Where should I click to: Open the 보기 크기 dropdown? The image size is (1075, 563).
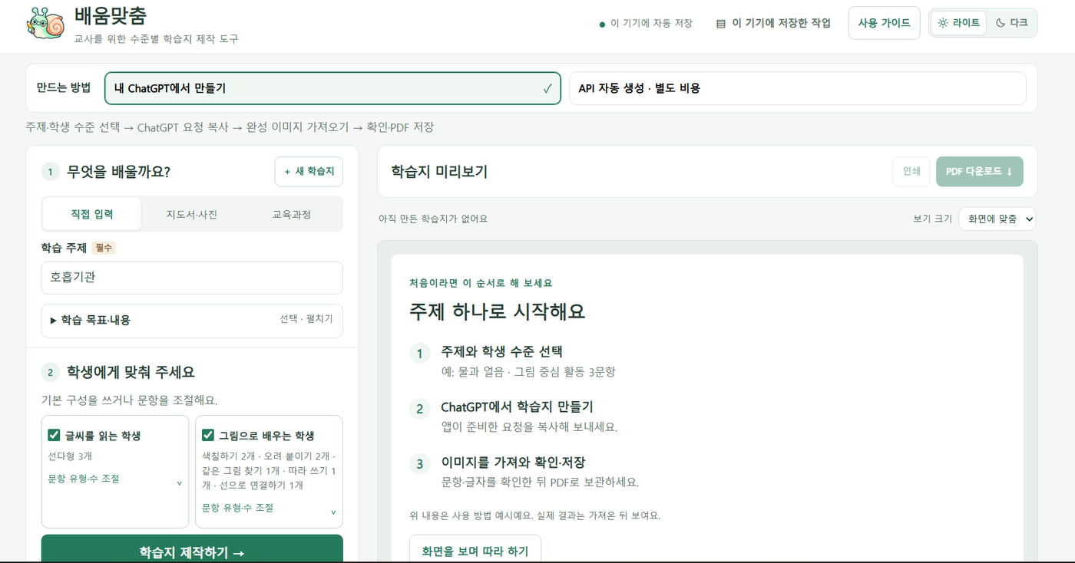[x=997, y=219]
